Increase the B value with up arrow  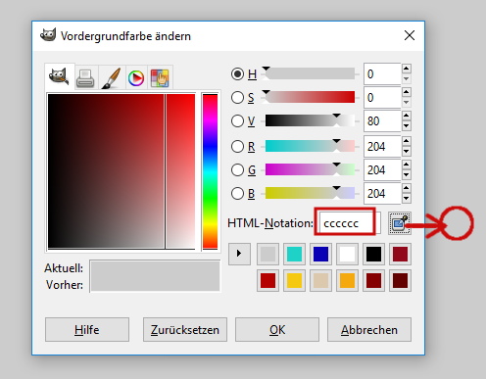click(406, 188)
